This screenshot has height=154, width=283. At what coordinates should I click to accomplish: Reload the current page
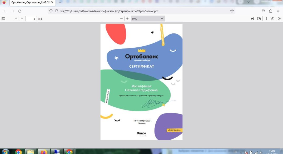click(20, 11)
